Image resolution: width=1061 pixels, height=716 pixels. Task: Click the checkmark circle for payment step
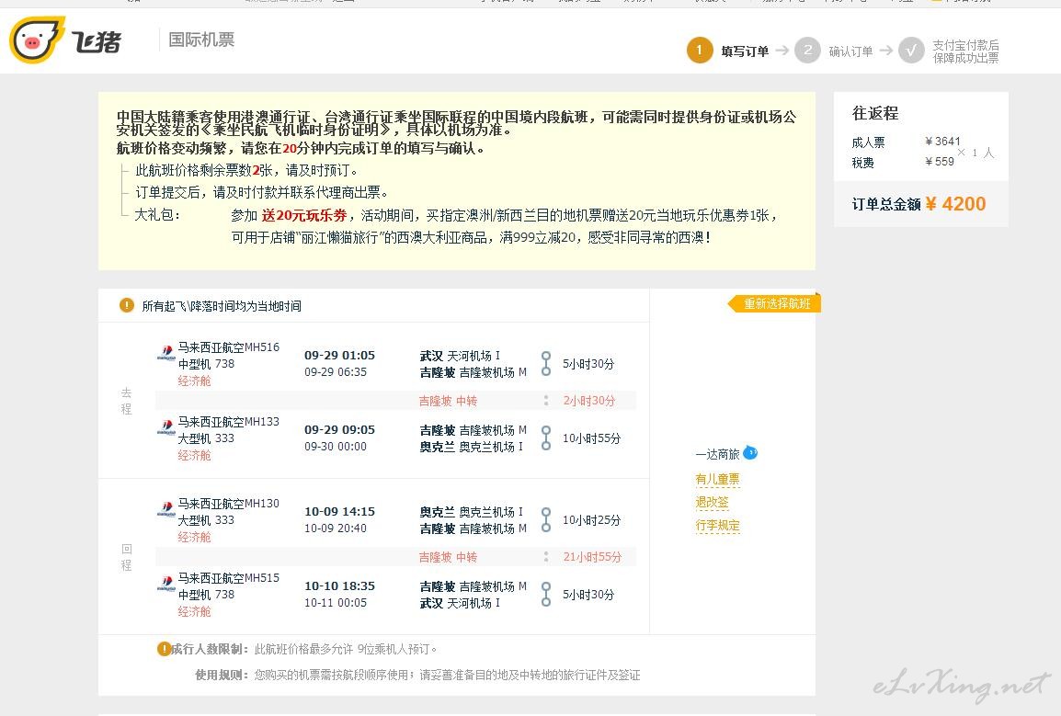[x=911, y=50]
